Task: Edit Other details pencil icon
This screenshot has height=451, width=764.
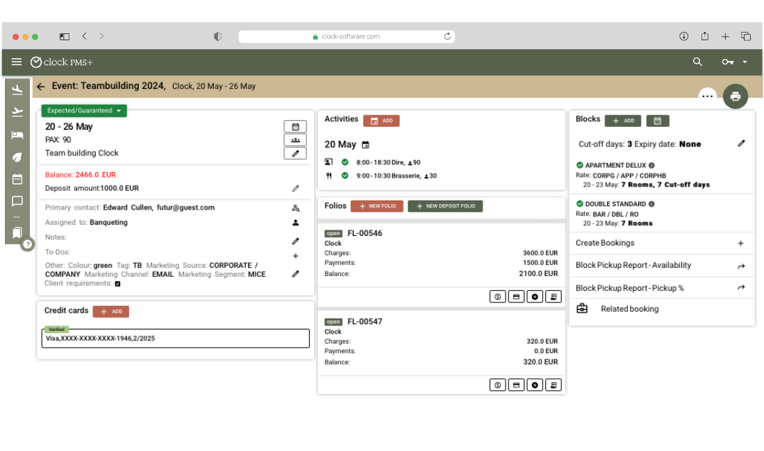Action: pos(295,274)
